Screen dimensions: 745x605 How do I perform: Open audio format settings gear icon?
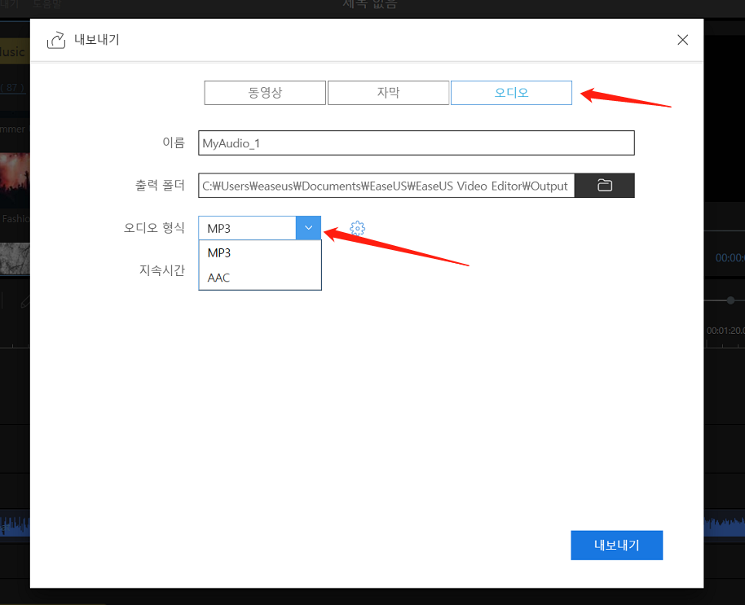pyautogui.click(x=357, y=228)
